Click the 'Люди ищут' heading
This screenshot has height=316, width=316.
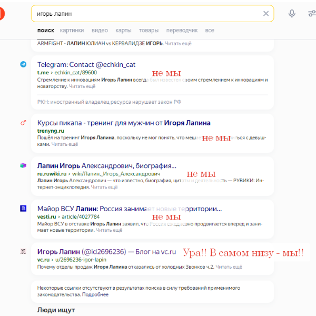[56, 310]
